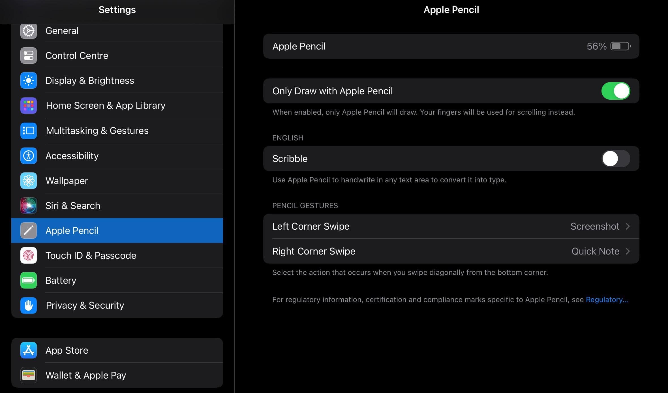
Task: Click the Scribble handwriting description text
Action: [389, 180]
